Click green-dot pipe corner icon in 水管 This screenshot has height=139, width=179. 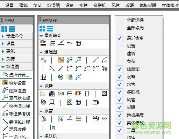click(61, 119)
